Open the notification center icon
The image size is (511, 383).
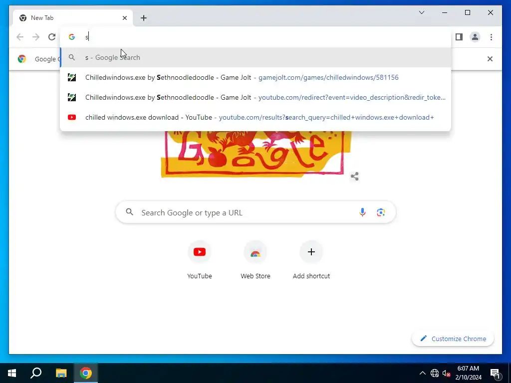coord(495,373)
